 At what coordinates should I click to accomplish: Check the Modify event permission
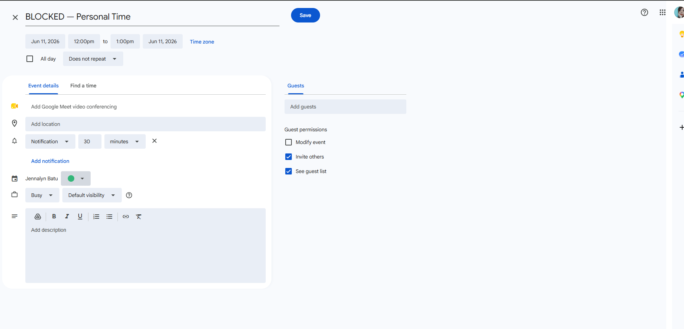(x=289, y=142)
